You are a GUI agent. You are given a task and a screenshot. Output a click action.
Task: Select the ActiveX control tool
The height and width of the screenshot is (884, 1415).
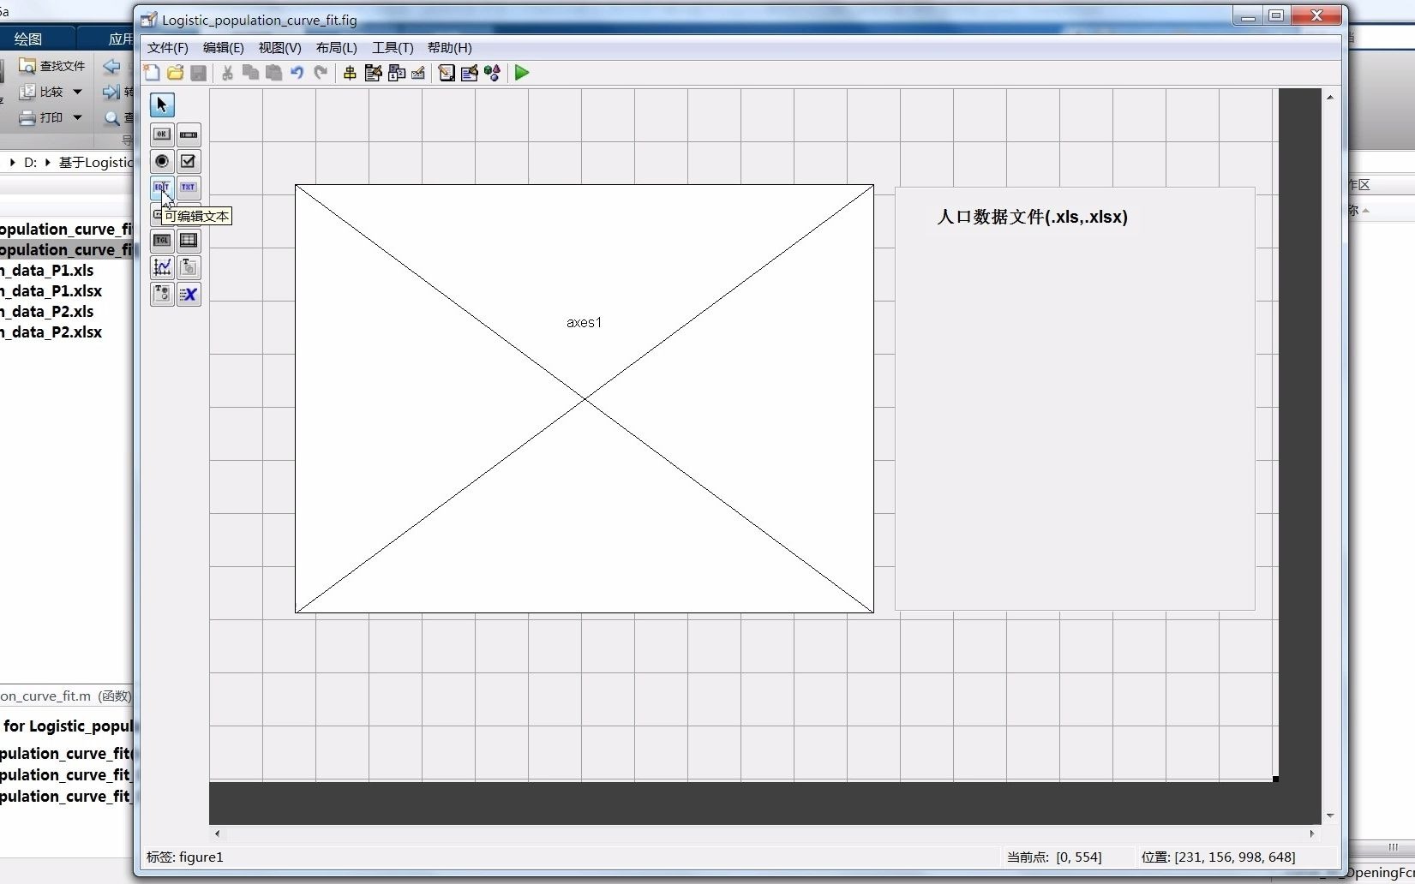[189, 295]
